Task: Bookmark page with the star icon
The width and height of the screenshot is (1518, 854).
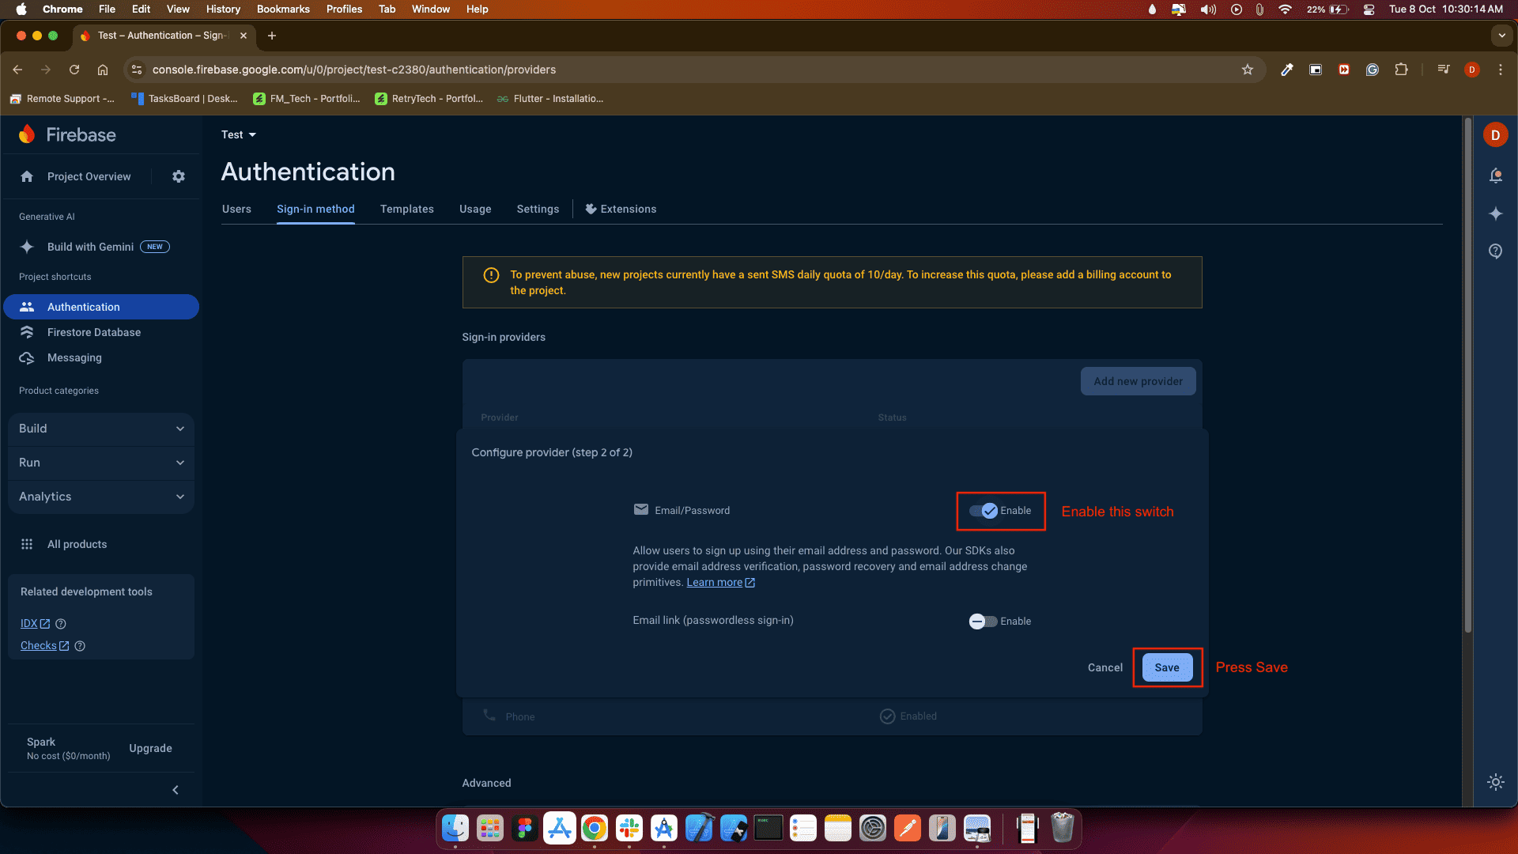Action: tap(1247, 70)
